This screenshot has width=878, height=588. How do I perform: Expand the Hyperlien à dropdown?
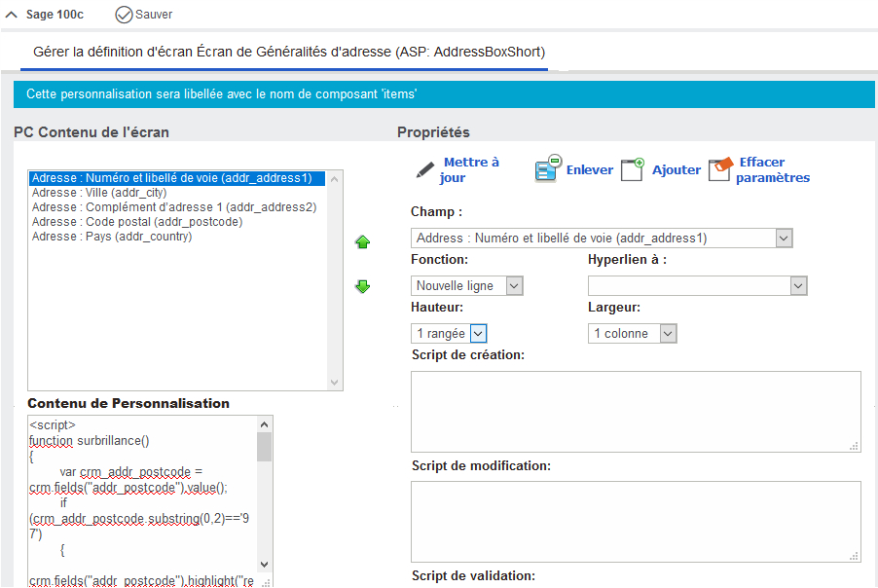coord(798,286)
